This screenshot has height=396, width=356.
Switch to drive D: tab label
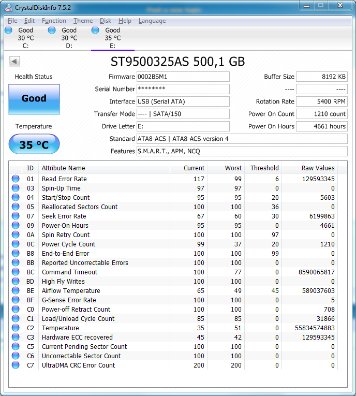coord(69,46)
